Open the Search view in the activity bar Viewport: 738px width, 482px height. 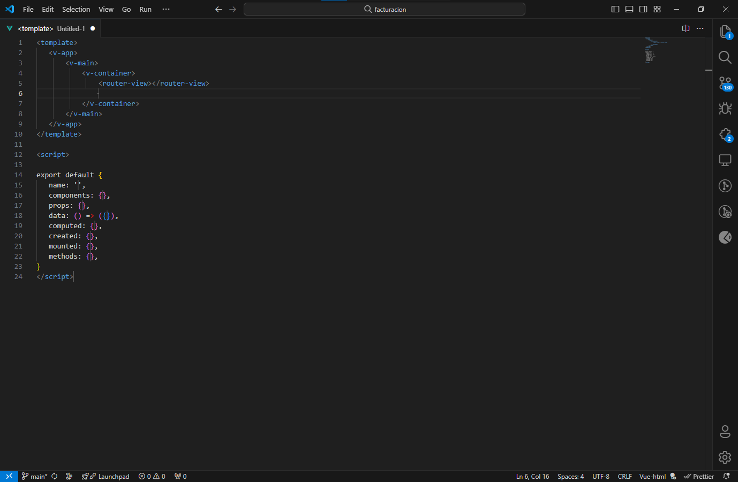[x=725, y=57]
